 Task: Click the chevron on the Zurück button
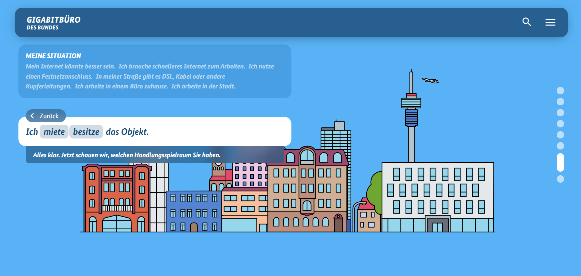tap(32, 116)
